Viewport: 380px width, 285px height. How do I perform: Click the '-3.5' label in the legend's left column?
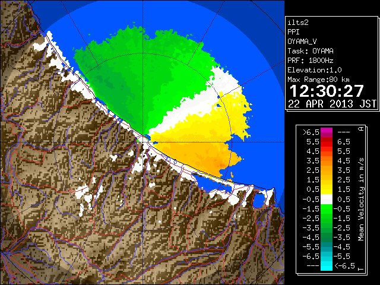pos(311,228)
